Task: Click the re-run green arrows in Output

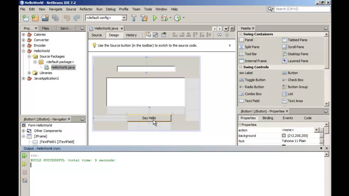Action: coord(25,156)
